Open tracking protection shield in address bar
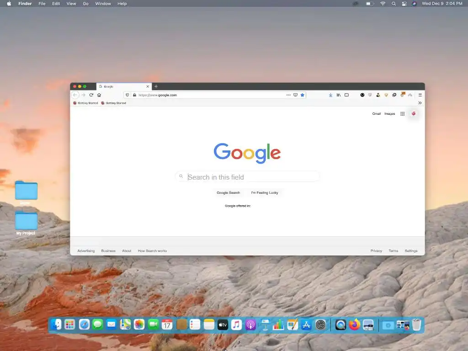Image resolution: width=468 pixels, height=351 pixels. [x=128, y=95]
